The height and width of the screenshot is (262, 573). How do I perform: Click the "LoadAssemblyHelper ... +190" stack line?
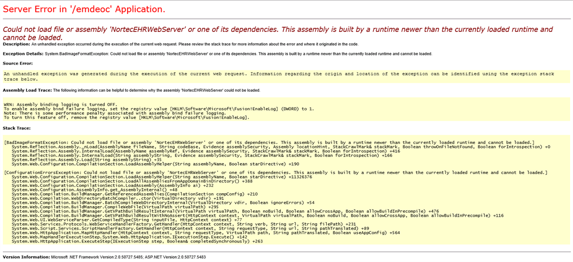pyautogui.click(x=156, y=164)
